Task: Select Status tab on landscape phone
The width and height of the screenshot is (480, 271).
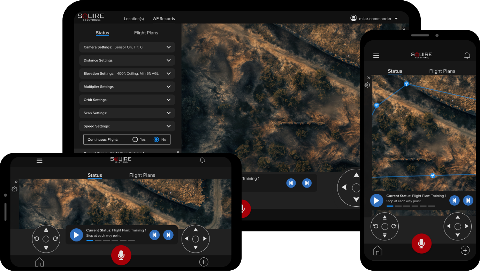Action: pyautogui.click(x=95, y=175)
